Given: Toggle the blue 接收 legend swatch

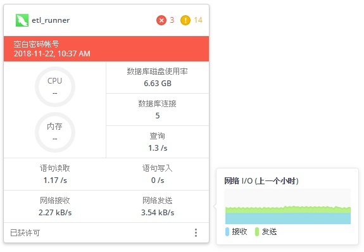Looking at the screenshot, I should 227,232.
